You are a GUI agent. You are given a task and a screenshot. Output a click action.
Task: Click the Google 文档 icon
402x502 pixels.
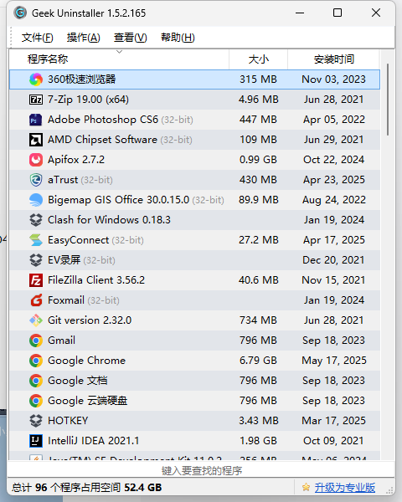(x=36, y=381)
